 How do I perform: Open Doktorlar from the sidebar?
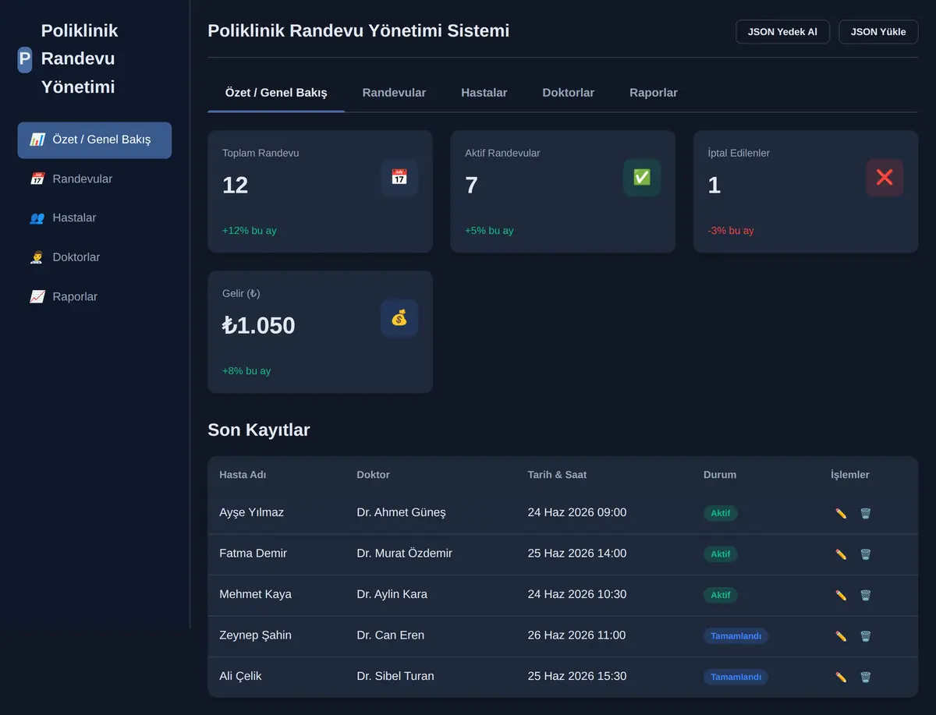click(x=94, y=257)
